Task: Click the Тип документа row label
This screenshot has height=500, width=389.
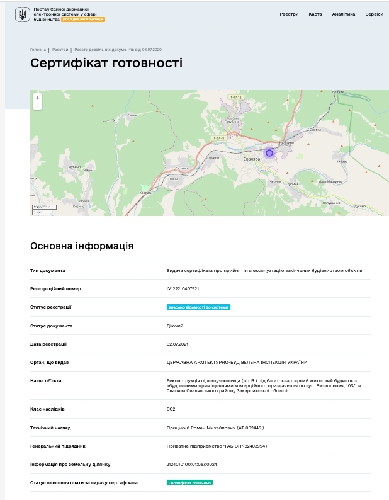Action: coord(47,270)
